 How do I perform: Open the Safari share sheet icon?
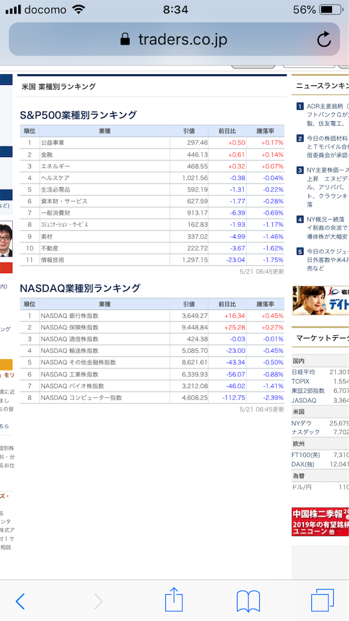tap(174, 600)
